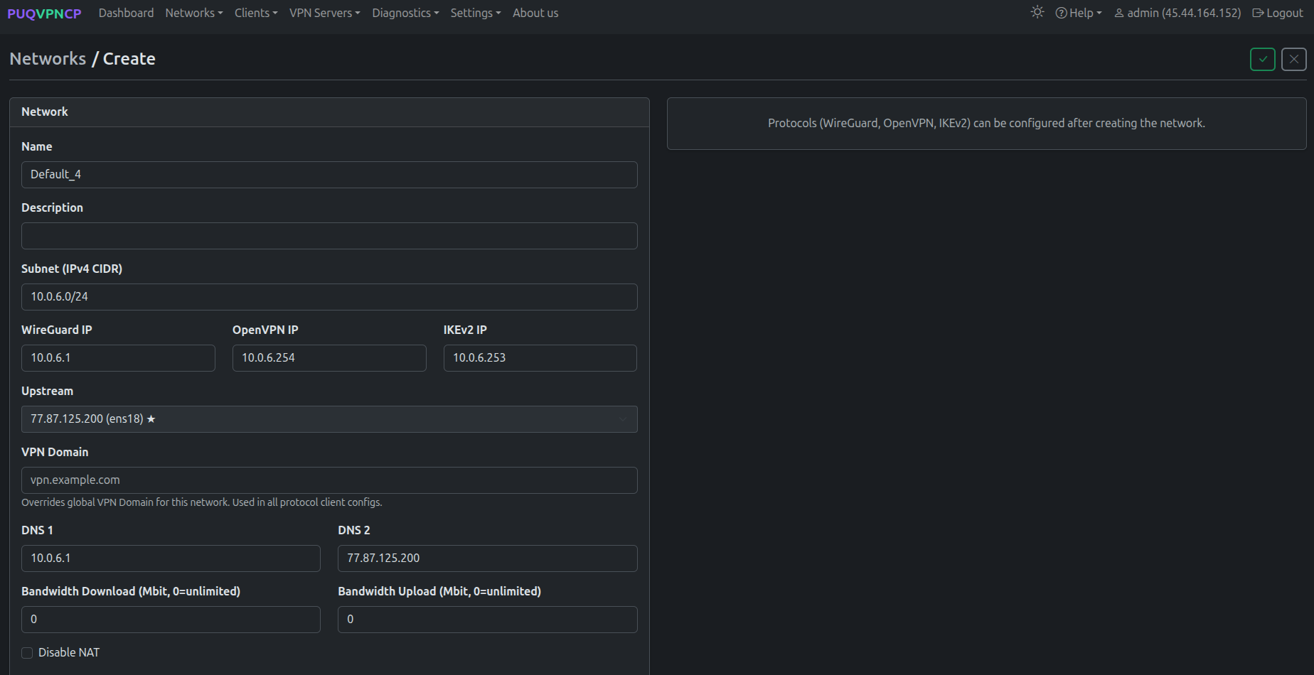This screenshot has height=675, width=1314.
Task: Click the PUQVPNCP logo
Action: coord(44,13)
